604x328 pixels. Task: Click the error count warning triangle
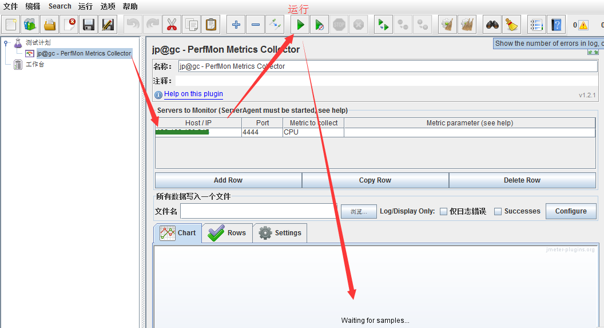(583, 25)
